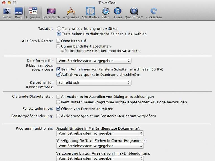215x161 pixels.
Task: Open the Dateiformat für Bildschirmfotos dropdown
Action: 94,61
